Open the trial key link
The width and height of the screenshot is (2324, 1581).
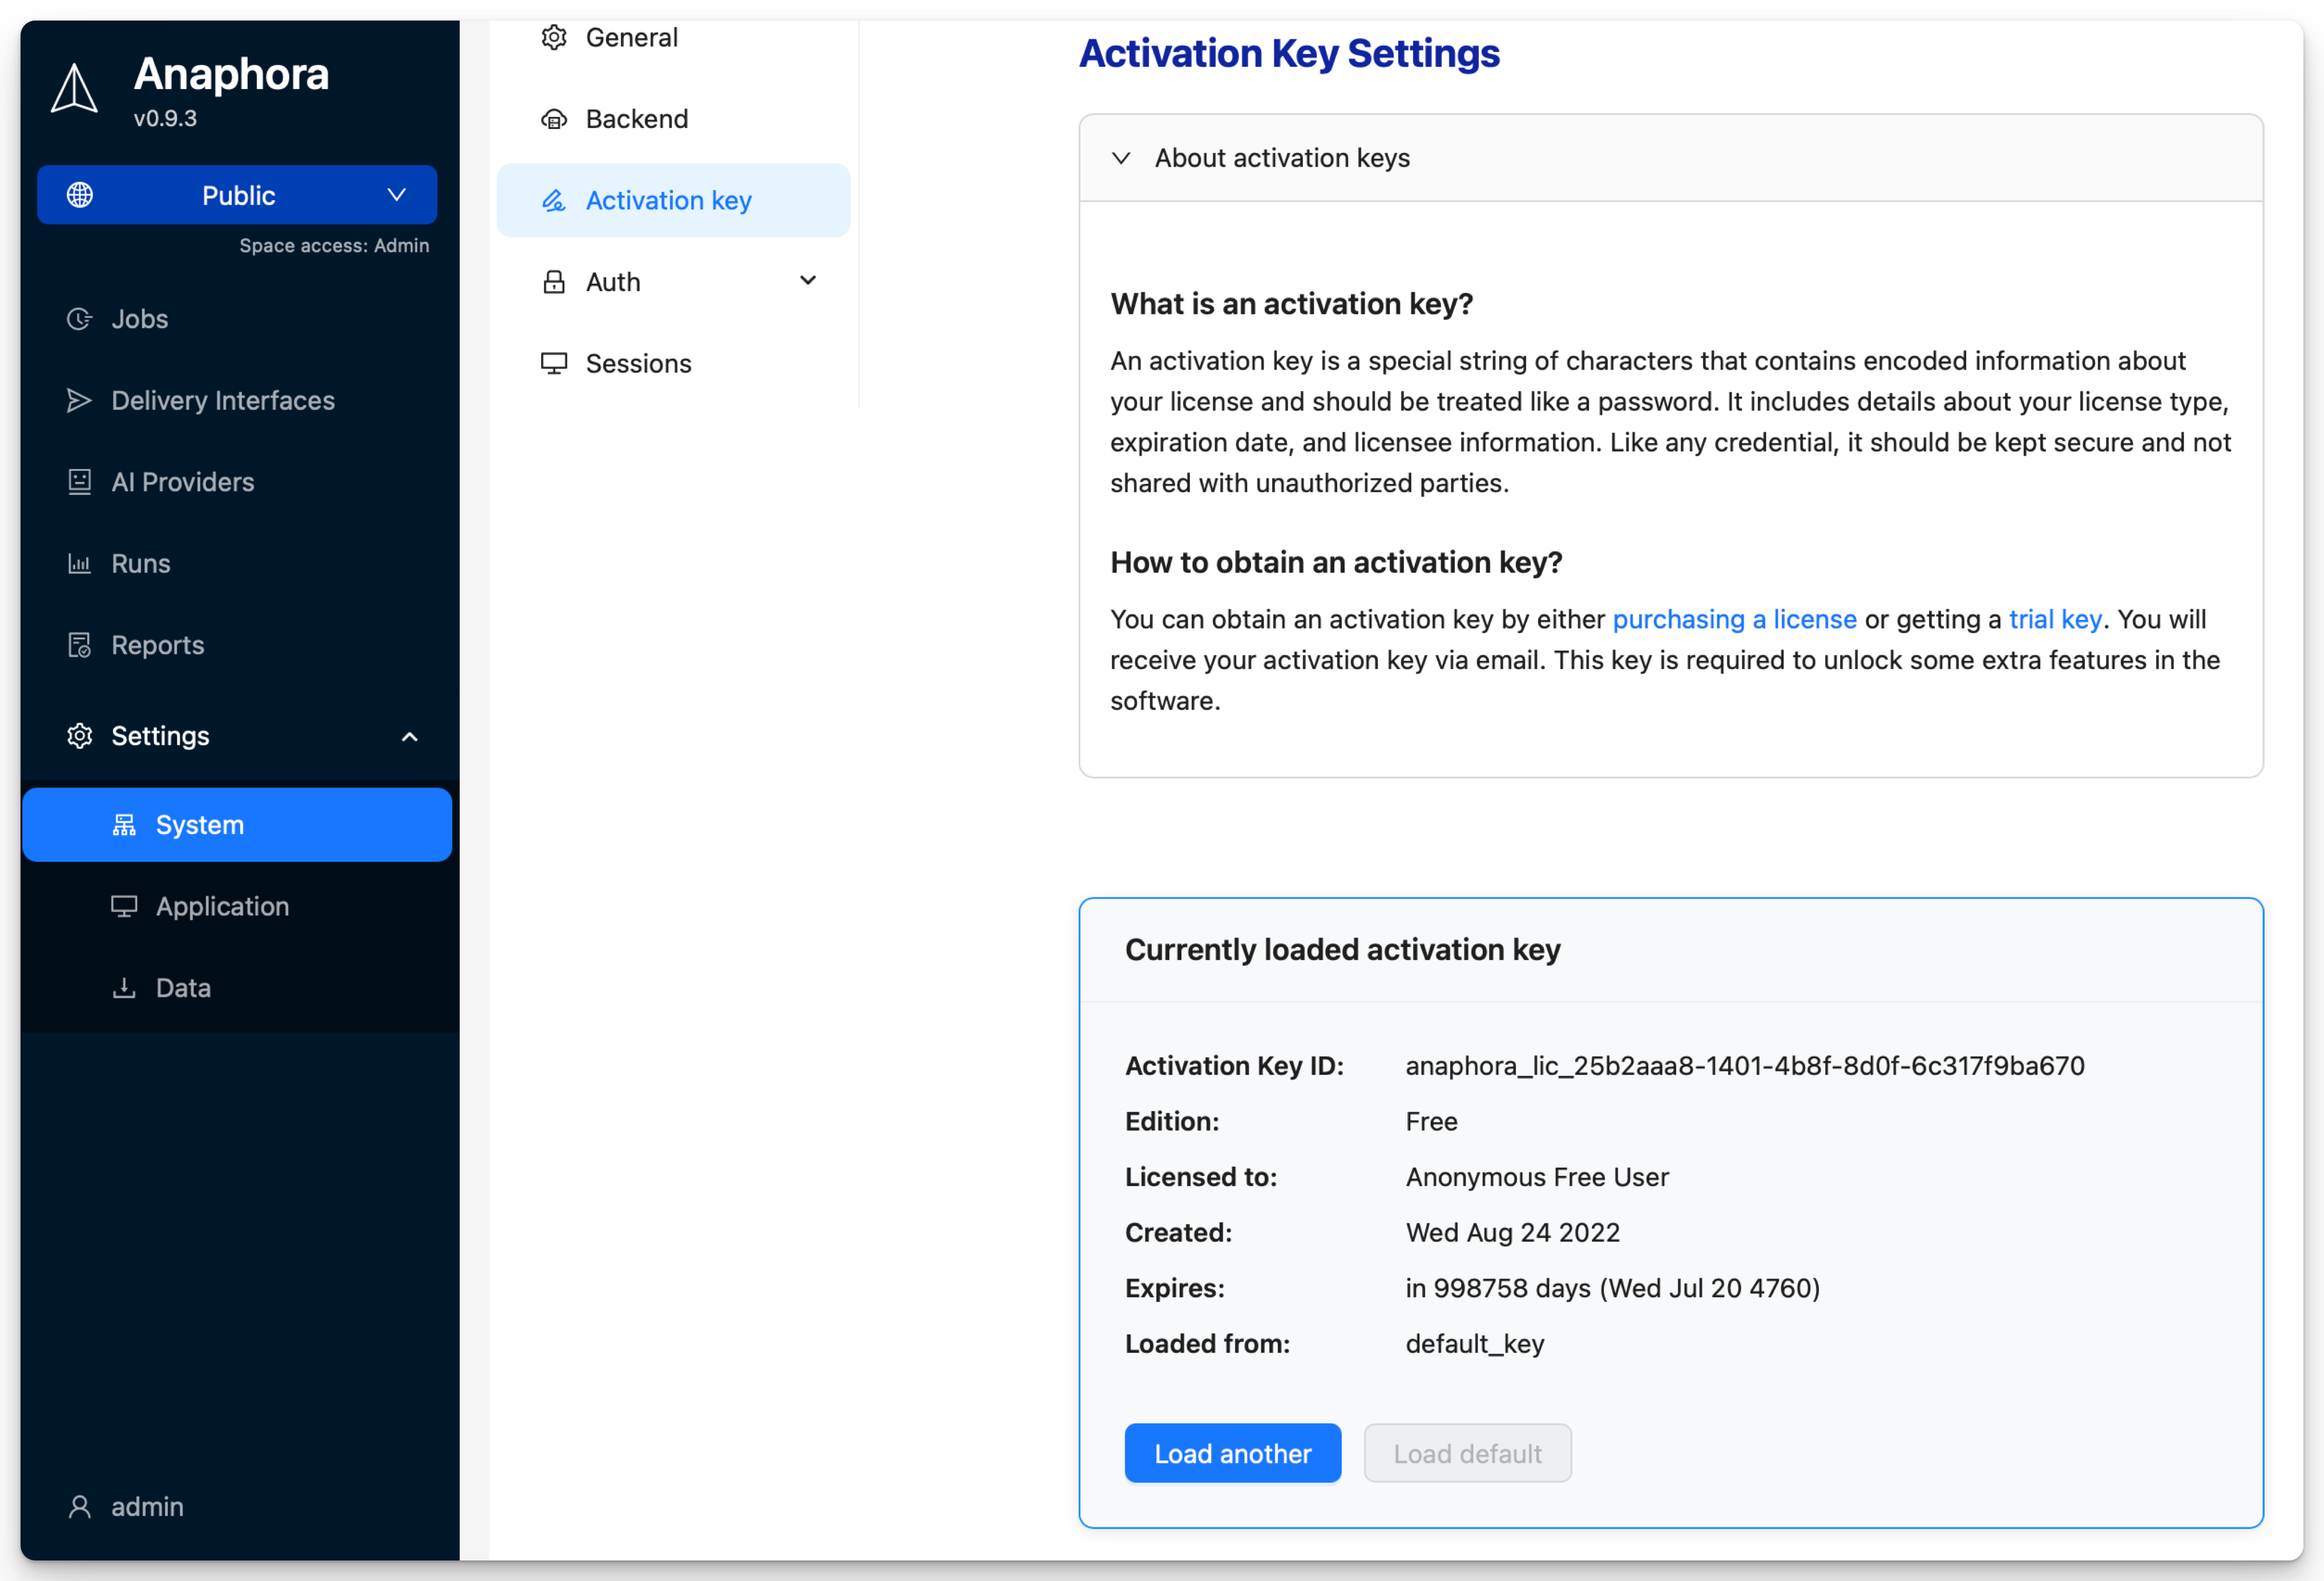(2055, 619)
